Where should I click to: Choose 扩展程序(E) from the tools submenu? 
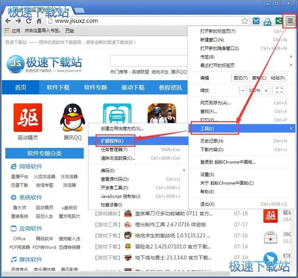point(138,141)
